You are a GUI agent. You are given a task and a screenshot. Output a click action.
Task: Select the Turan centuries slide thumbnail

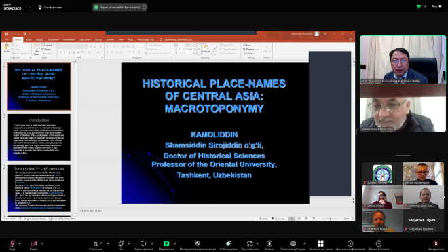(39, 188)
